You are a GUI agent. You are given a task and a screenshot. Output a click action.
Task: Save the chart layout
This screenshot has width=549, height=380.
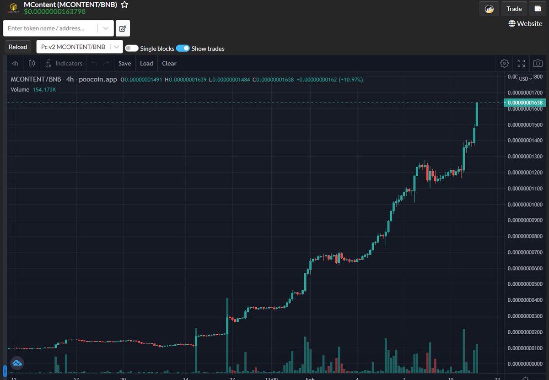pyautogui.click(x=124, y=63)
